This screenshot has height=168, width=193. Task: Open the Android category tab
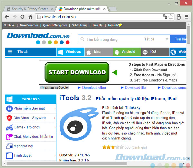(126, 52)
